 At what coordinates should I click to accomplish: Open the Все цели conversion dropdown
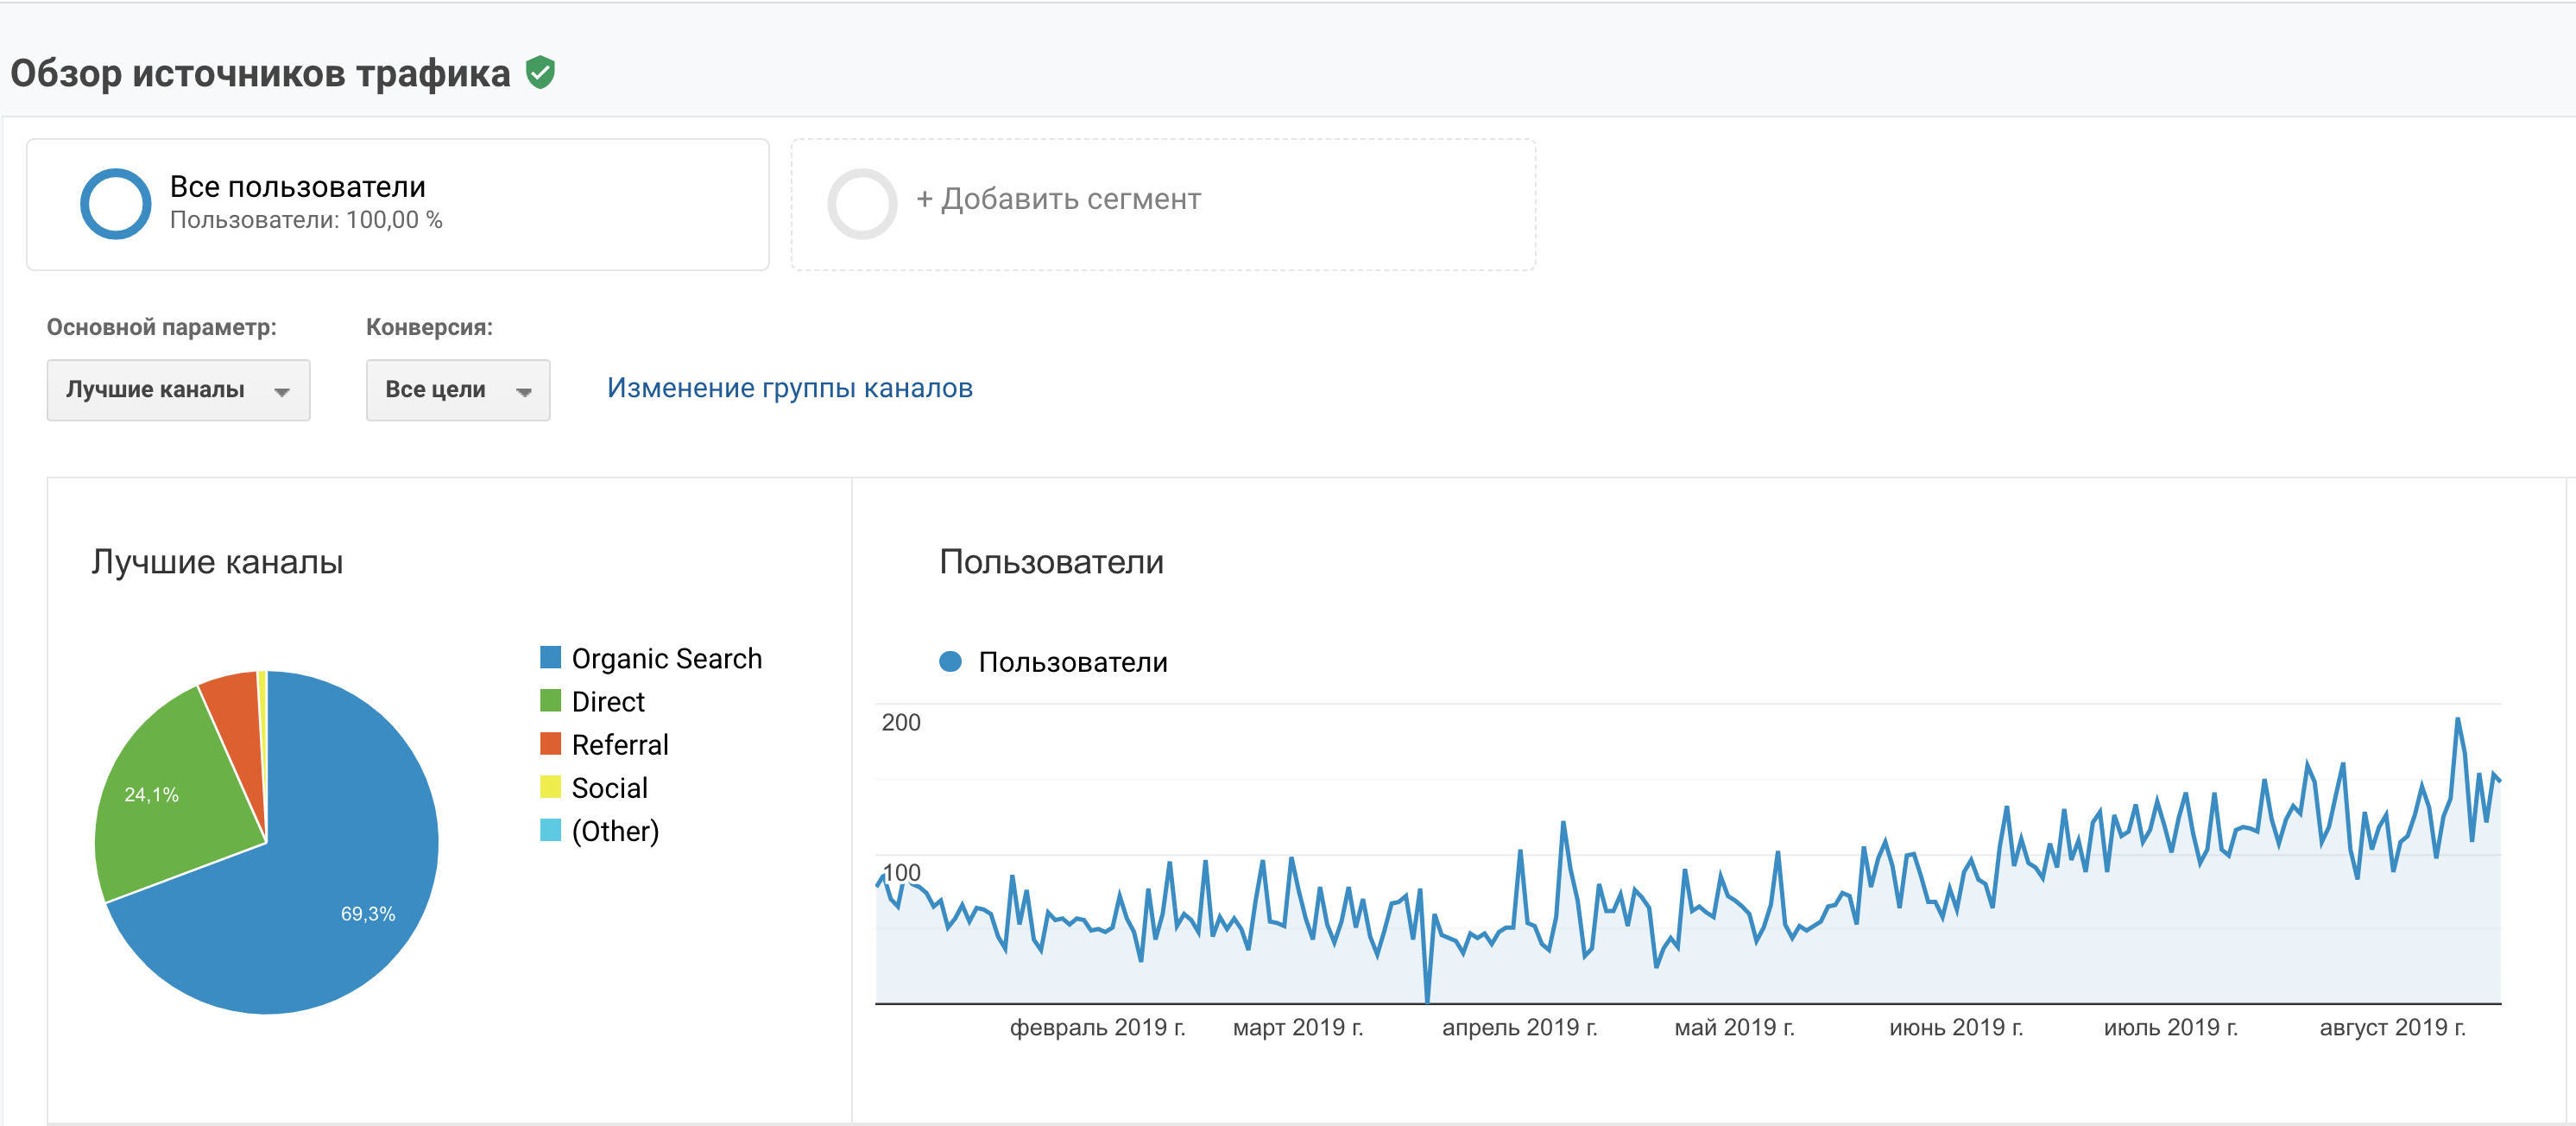pos(457,389)
